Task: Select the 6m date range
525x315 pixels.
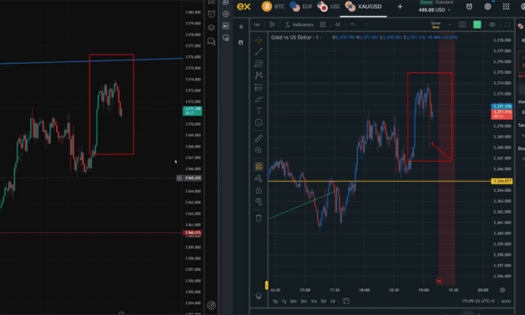Action: click(293, 301)
